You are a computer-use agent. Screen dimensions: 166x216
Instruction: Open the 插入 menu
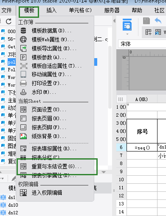click(x=51, y=10)
